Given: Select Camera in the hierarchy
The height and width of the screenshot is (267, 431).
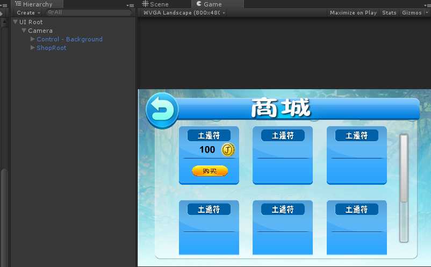Looking at the screenshot, I should pos(40,31).
